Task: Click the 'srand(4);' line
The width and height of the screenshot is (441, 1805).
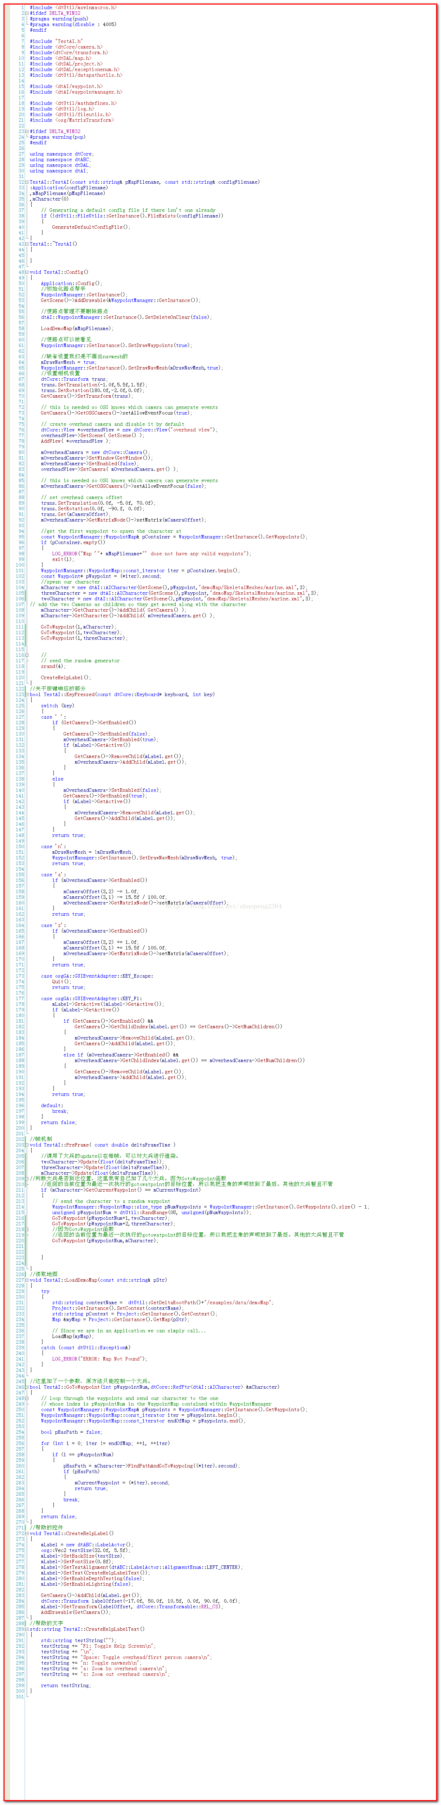Action: [x=53, y=667]
